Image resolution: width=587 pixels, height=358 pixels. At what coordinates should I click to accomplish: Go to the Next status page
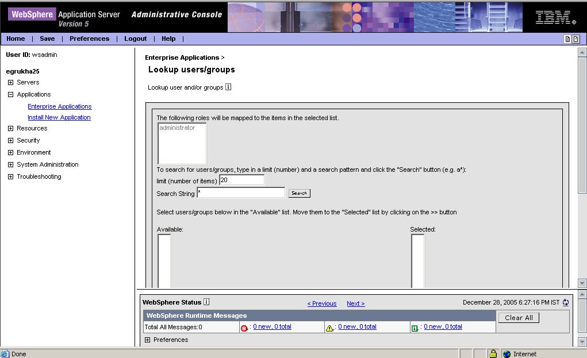click(356, 303)
